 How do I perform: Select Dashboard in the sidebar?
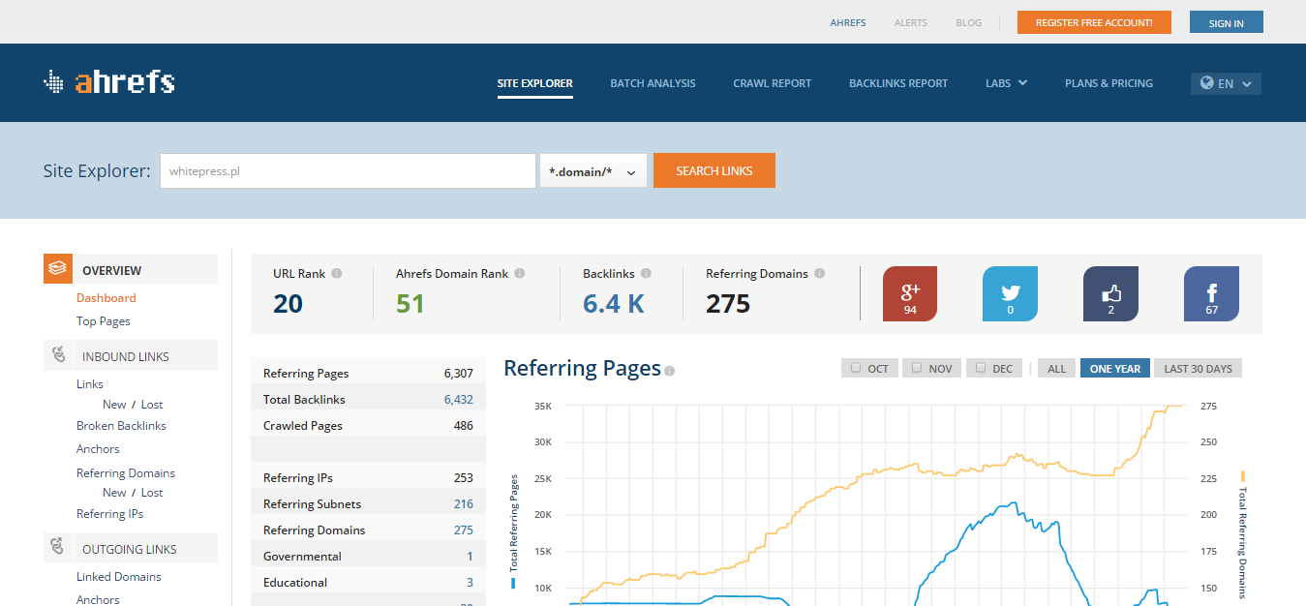106,297
